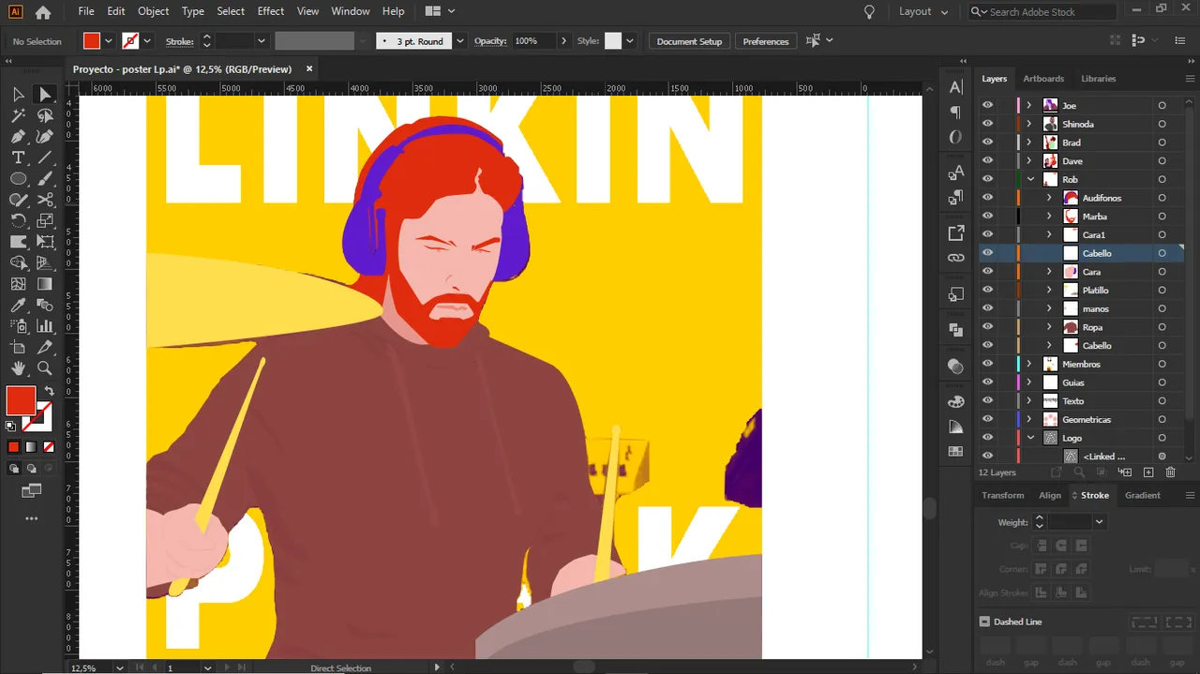Viewport: 1200px width, 674px height.
Task: Select the Hand tool
Action: 18,368
